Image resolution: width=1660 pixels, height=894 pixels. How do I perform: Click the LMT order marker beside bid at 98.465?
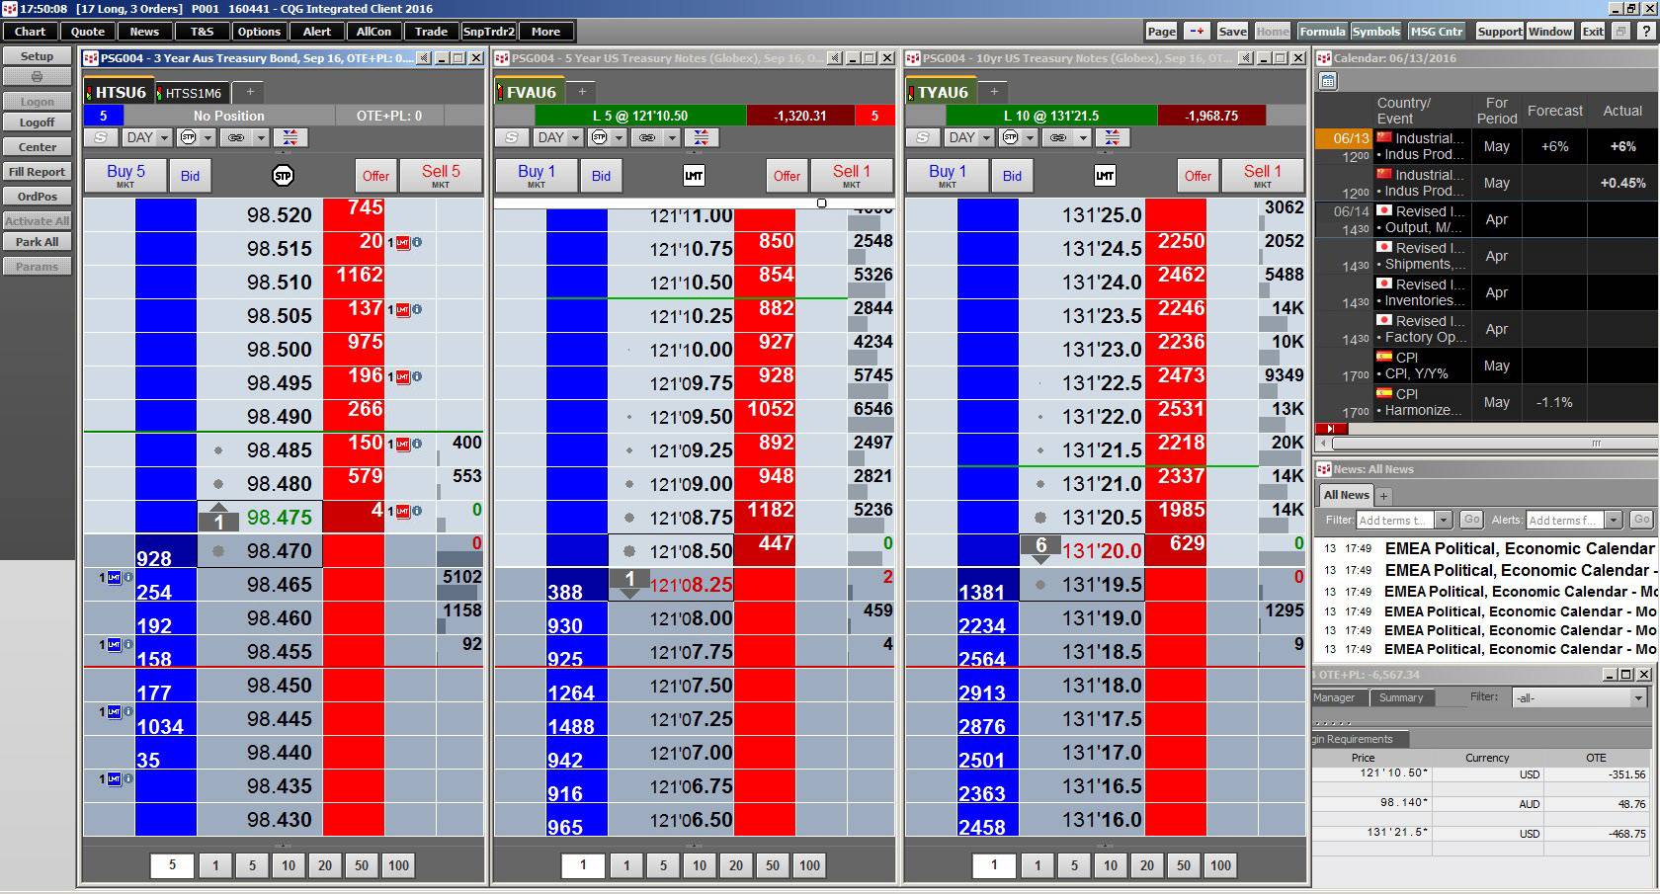114,578
